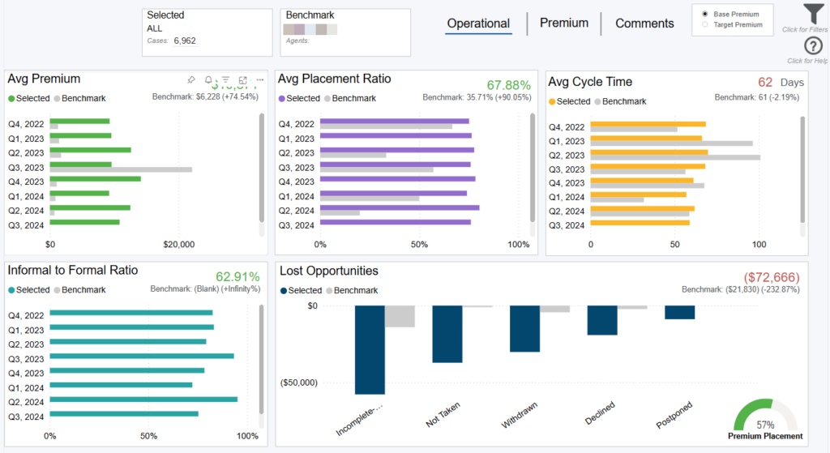830x453 pixels.
Task: Toggle Benchmark legend in Avg Cycle Time
Action: tap(619, 101)
